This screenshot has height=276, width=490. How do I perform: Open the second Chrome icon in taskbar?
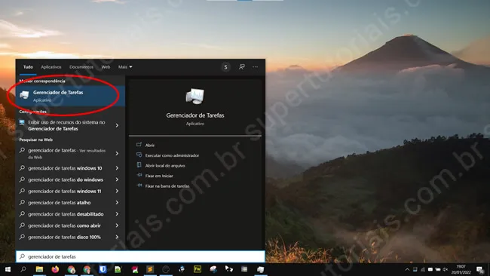point(87,269)
